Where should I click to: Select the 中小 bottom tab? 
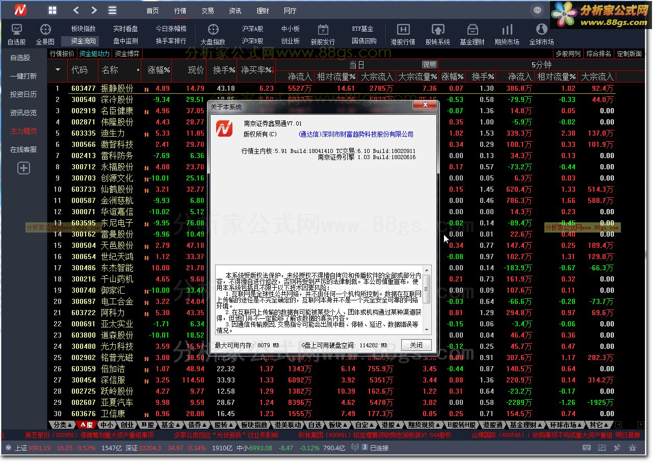pos(107,425)
